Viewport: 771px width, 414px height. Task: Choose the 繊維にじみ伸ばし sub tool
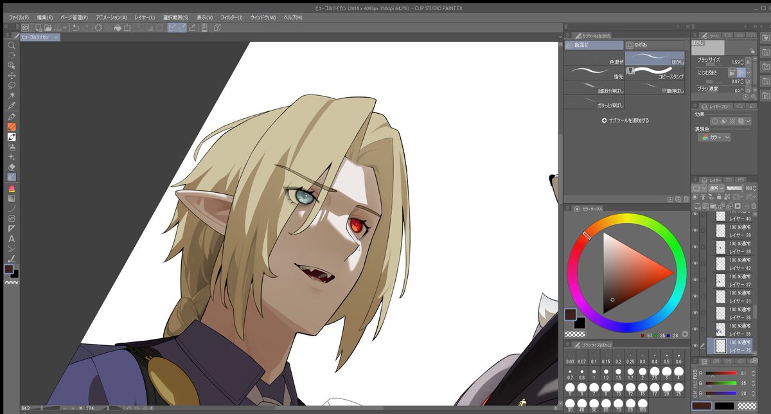point(594,87)
